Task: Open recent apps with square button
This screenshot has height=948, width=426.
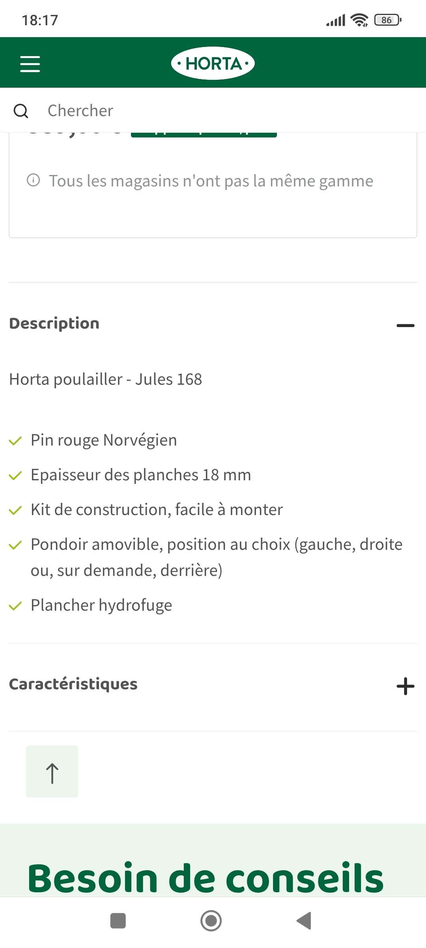Action: [x=118, y=921]
